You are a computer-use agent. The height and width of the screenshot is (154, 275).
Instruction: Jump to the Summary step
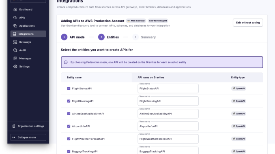pos(148,37)
